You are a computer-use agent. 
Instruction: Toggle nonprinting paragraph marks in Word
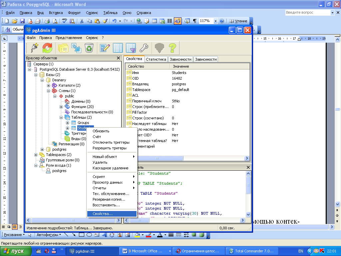(x=194, y=21)
